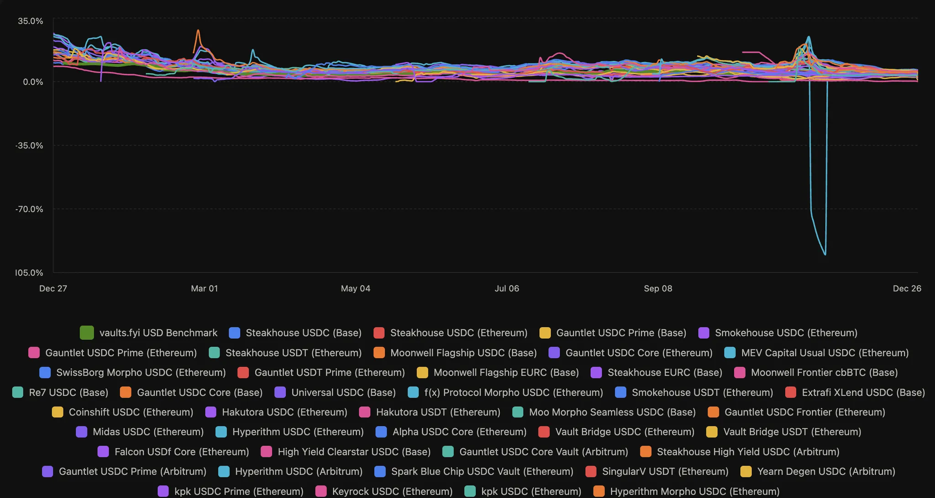The height and width of the screenshot is (498, 935).
Task: Click High Yield Clearstar USDC (Base) entry
Action: pyautogui.click(x=354, y=452)
